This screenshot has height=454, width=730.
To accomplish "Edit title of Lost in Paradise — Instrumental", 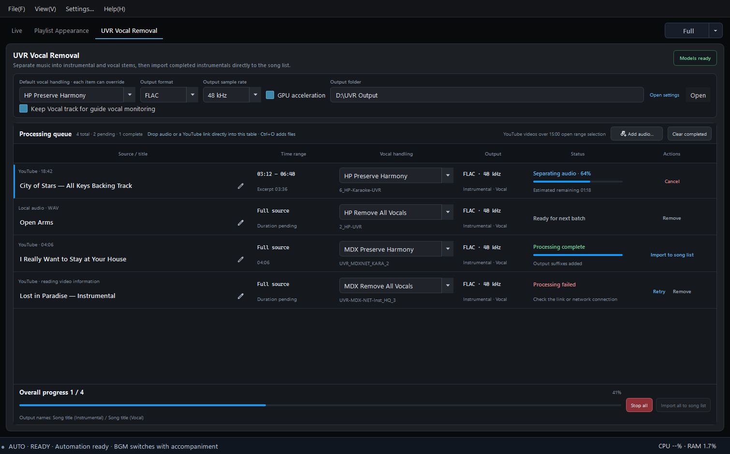I will pos(241,296).
